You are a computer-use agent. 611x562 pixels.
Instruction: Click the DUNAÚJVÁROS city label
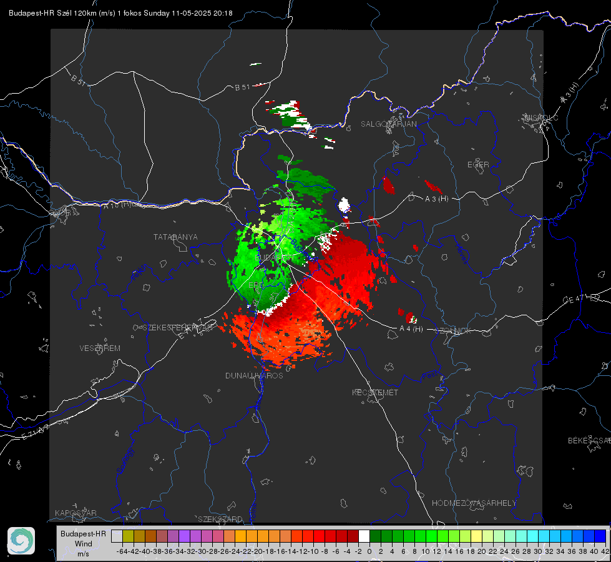(254, 375)
